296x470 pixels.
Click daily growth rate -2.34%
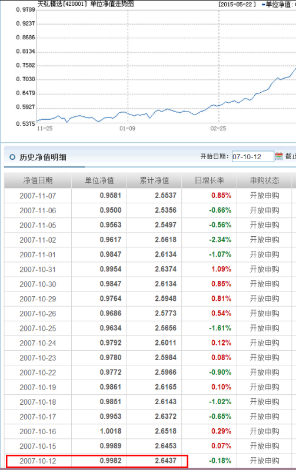coord(220,240)
